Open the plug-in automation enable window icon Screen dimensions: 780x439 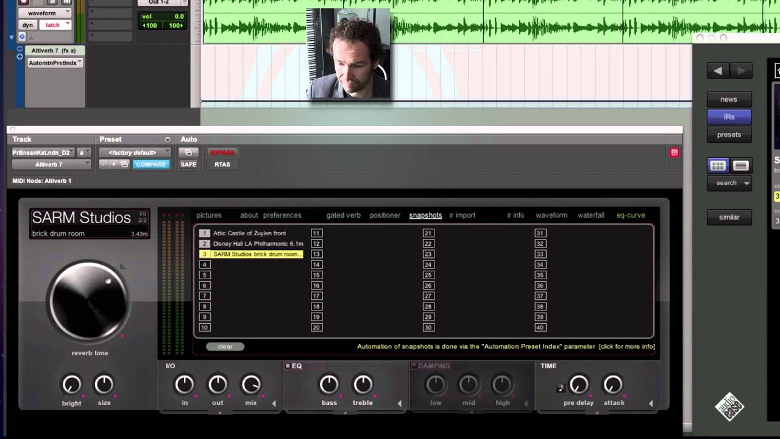[188, 152]
